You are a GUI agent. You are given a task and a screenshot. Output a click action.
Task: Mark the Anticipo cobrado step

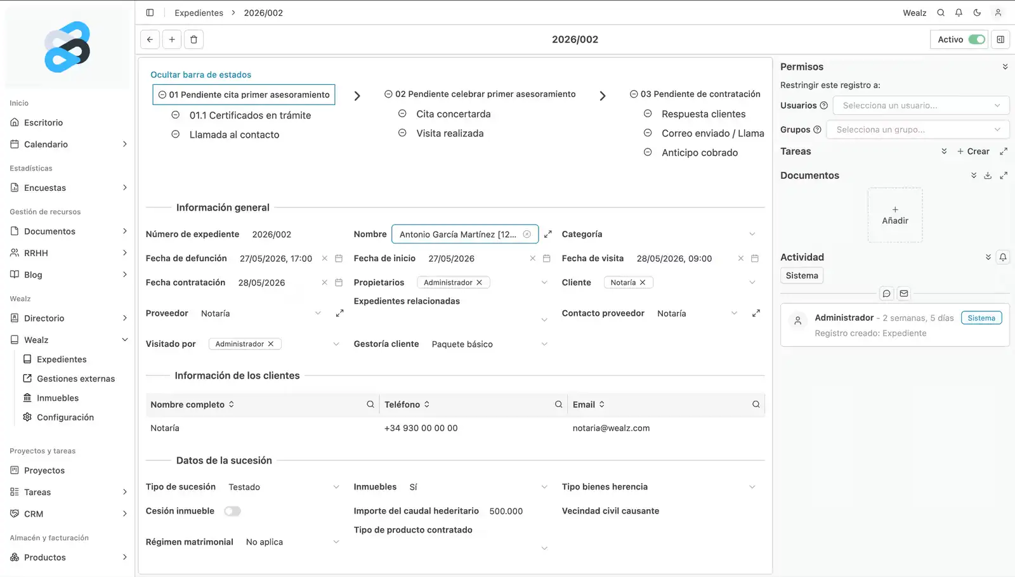pyautogui.click(x=648, y=152)
